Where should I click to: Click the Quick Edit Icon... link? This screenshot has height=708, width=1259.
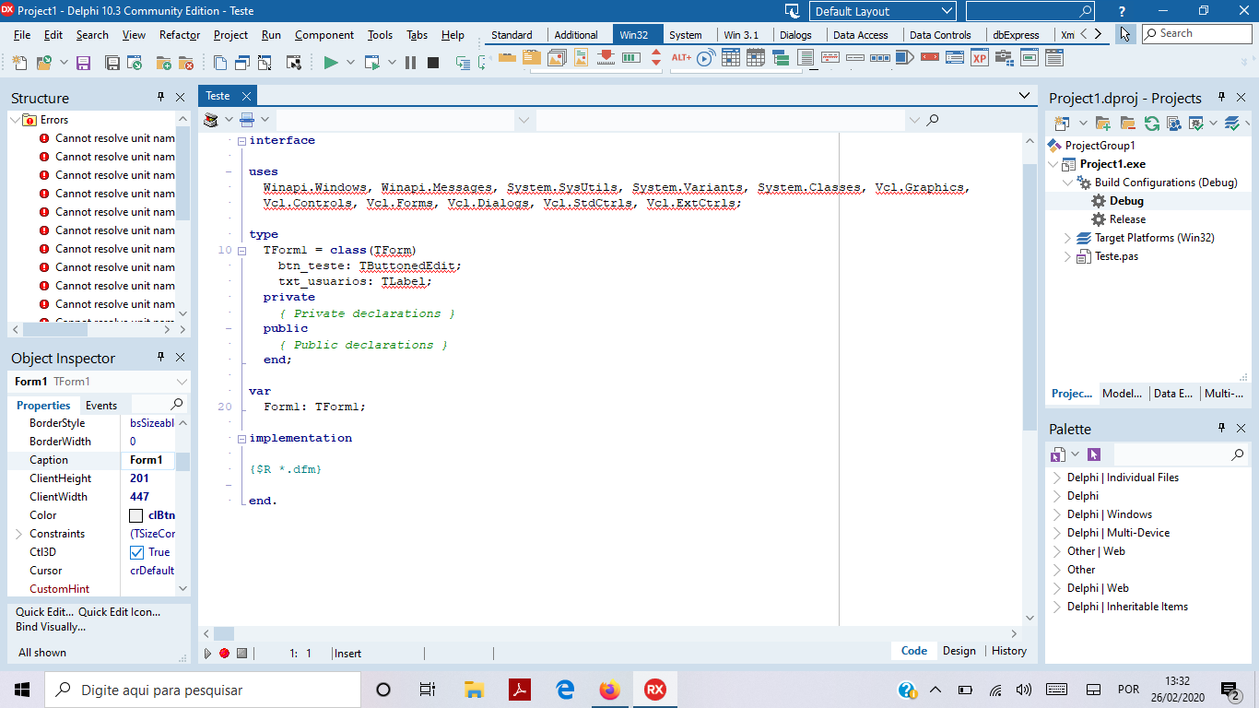click(x=119, y=612)
